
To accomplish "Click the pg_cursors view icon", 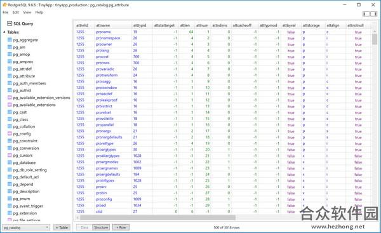I will point(10,155).
